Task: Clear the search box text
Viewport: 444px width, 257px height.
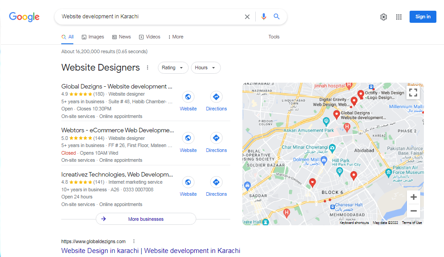Action: point(247,17)
